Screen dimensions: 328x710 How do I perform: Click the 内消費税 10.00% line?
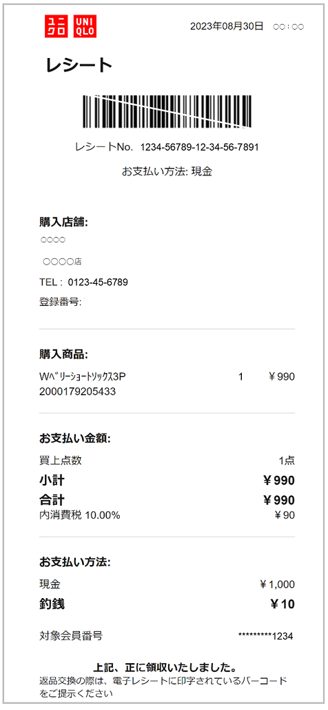[x=80, y=515]
